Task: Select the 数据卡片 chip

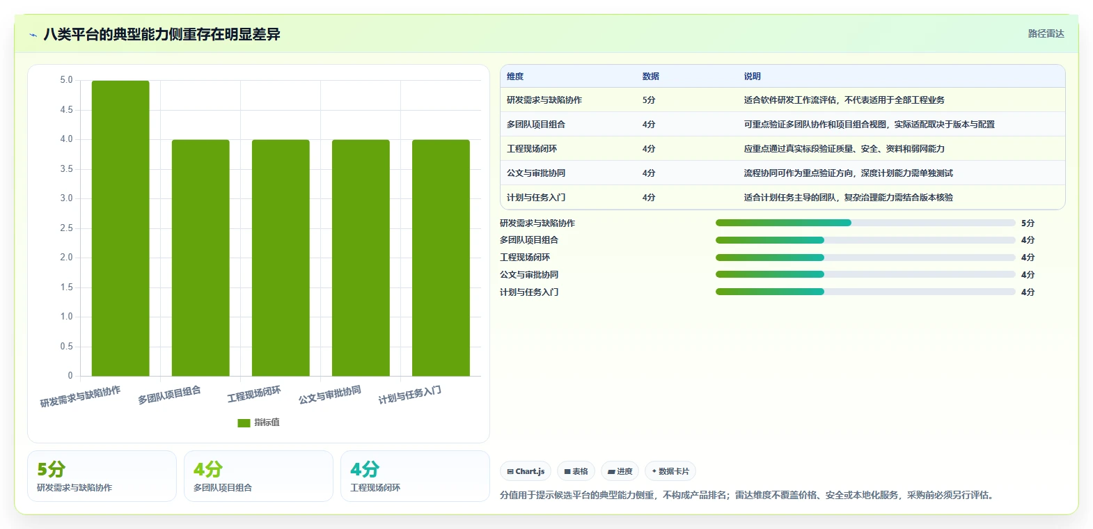Action: click(670, 471)
